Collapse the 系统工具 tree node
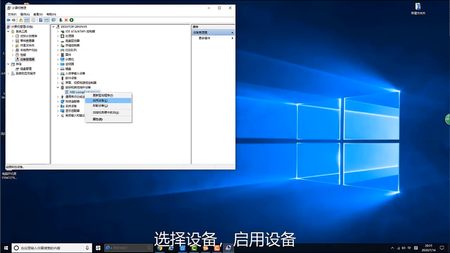The height and width of the screenshot is (253, 450). [8, 32]
